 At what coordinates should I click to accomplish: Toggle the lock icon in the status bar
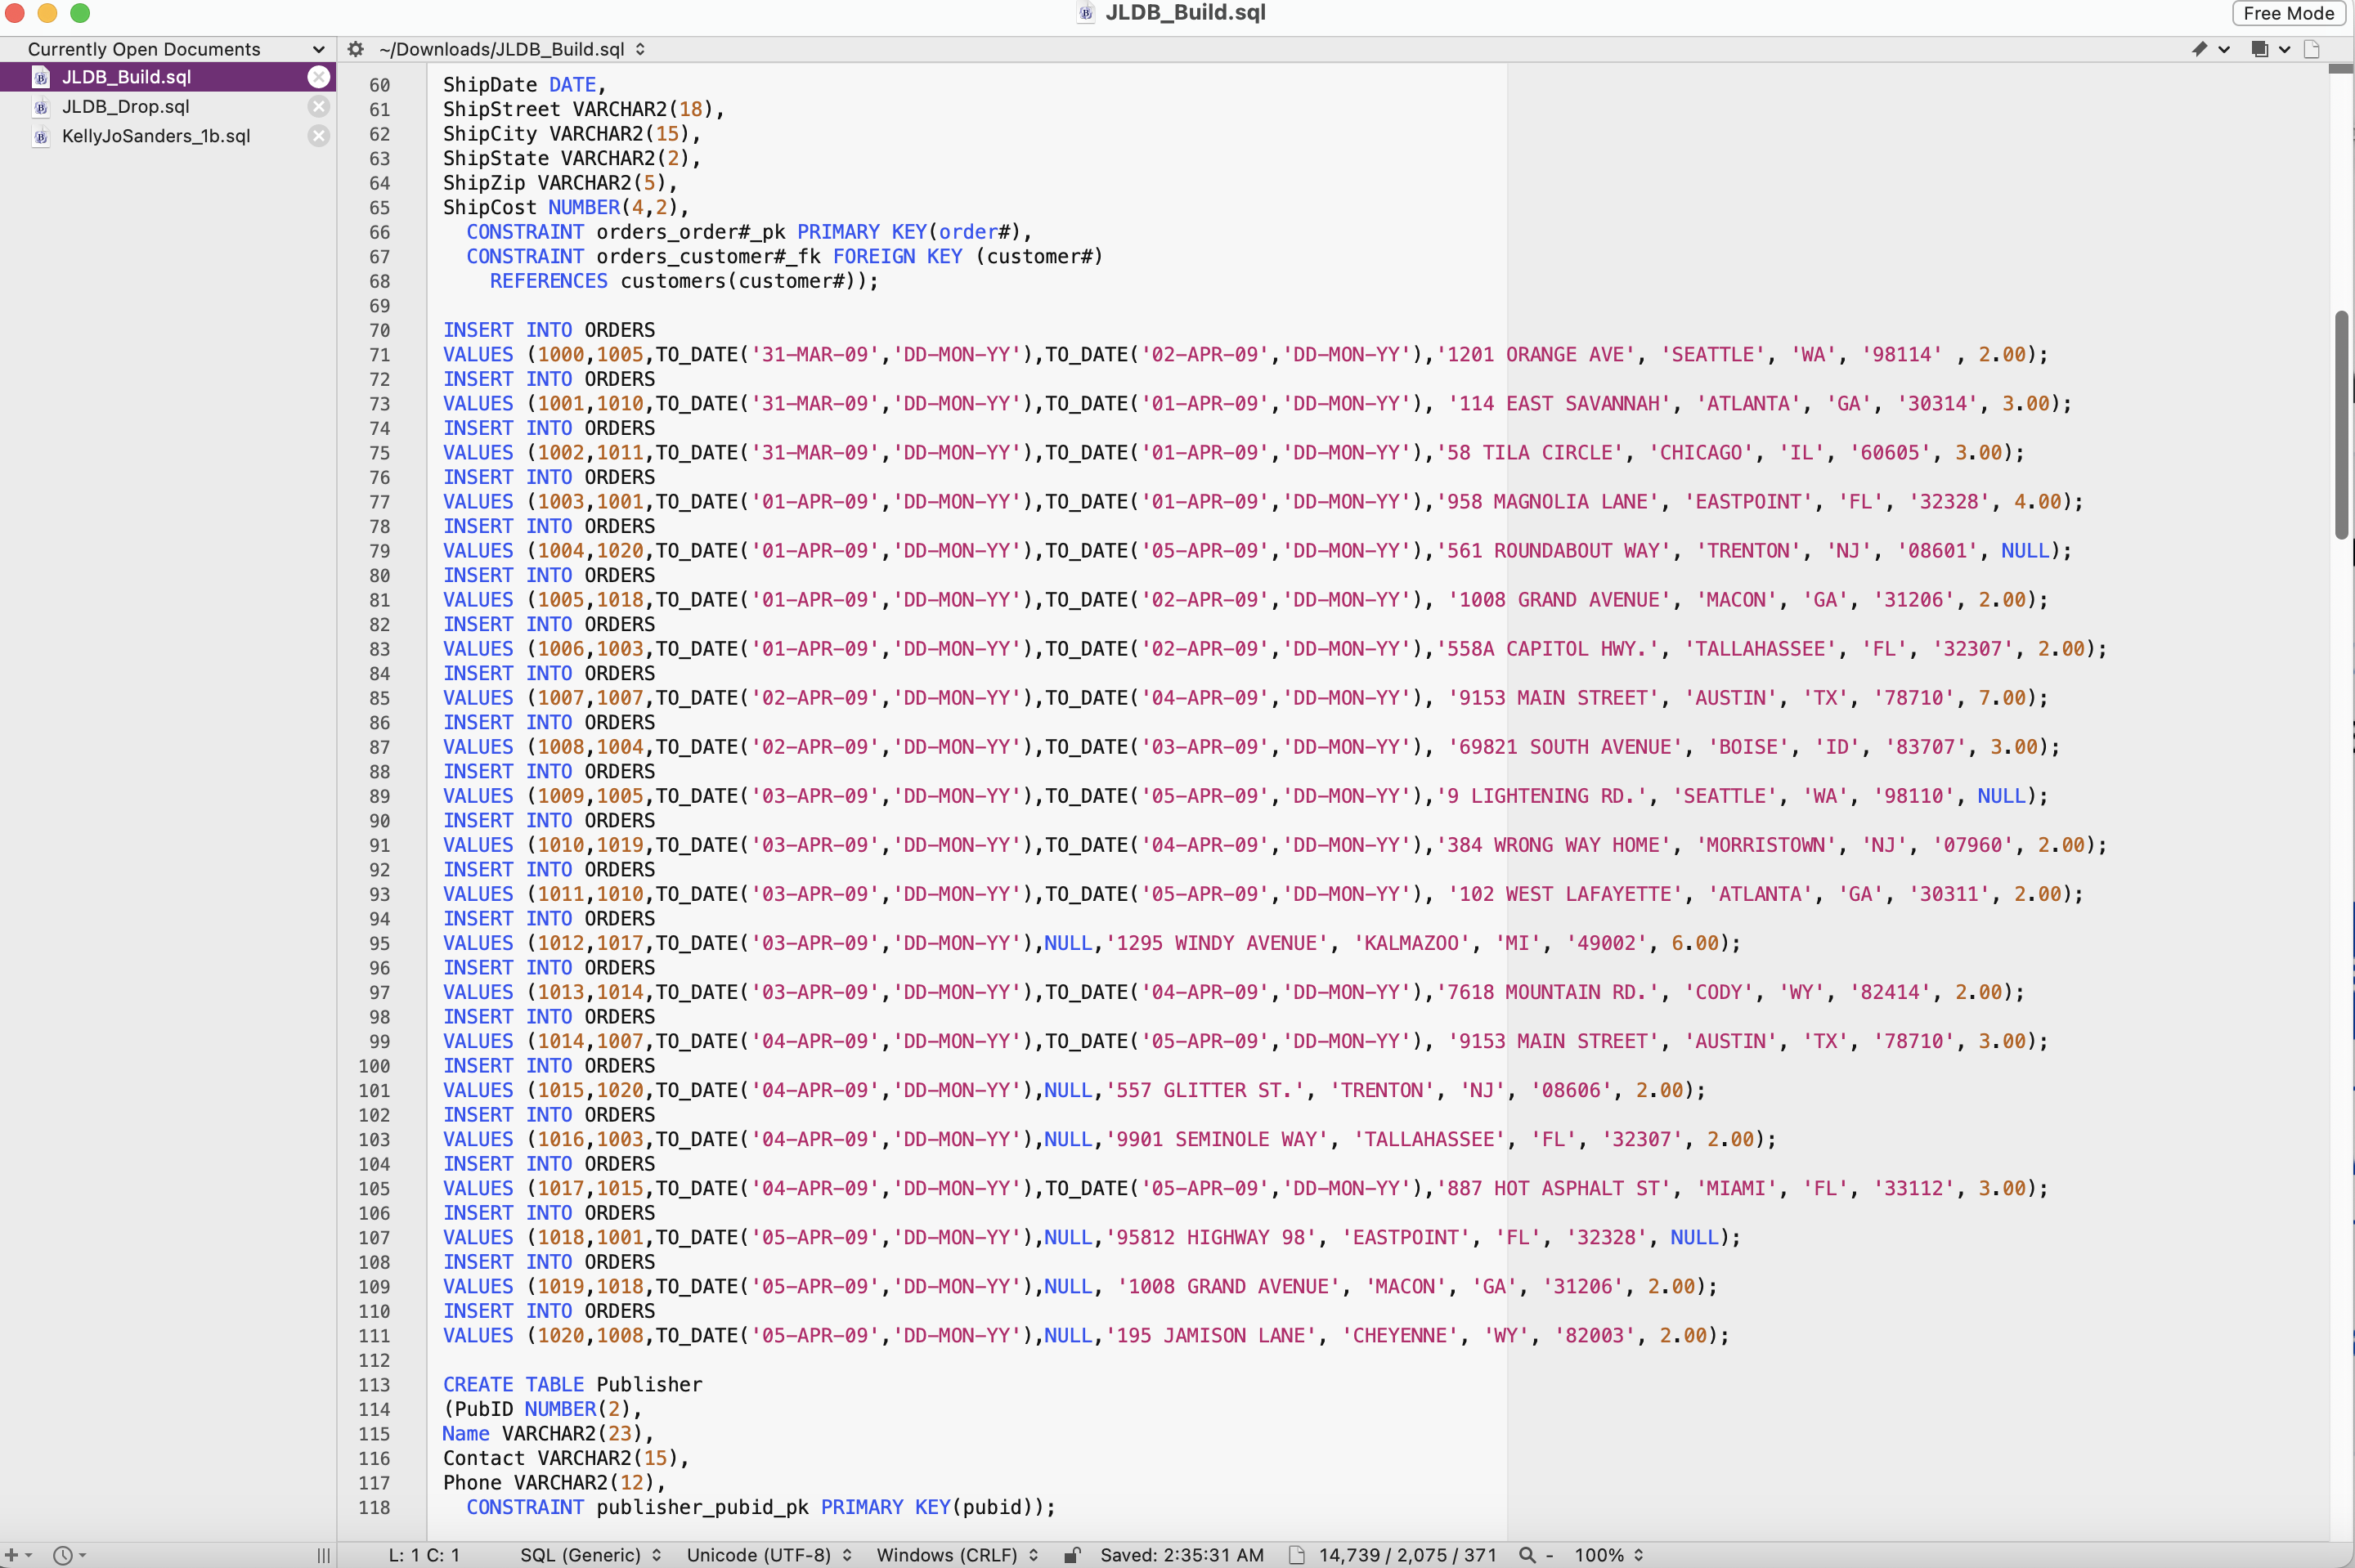(x=1072, y=1554)
